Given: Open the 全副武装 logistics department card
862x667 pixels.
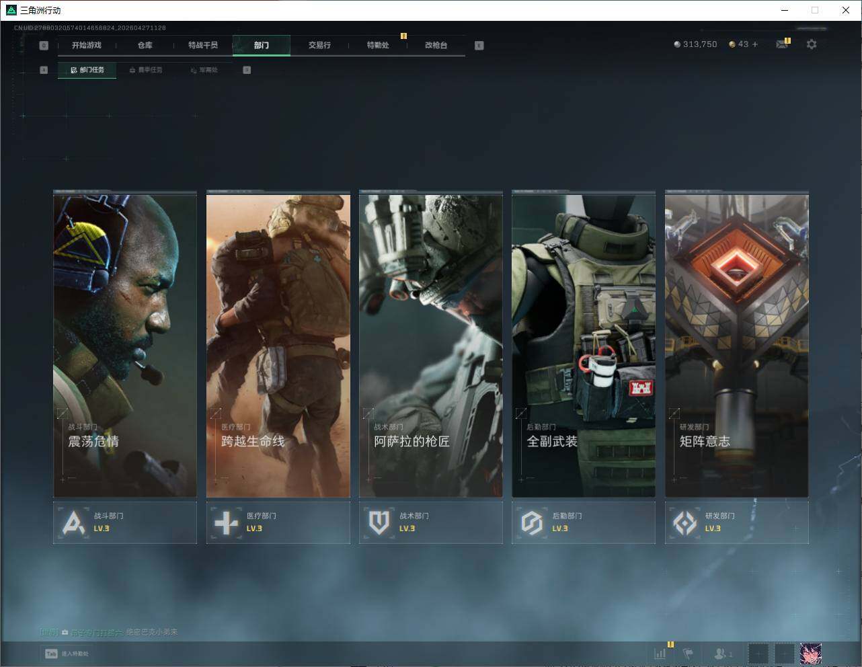Looking at the screenshot, I should pos(584,346).
